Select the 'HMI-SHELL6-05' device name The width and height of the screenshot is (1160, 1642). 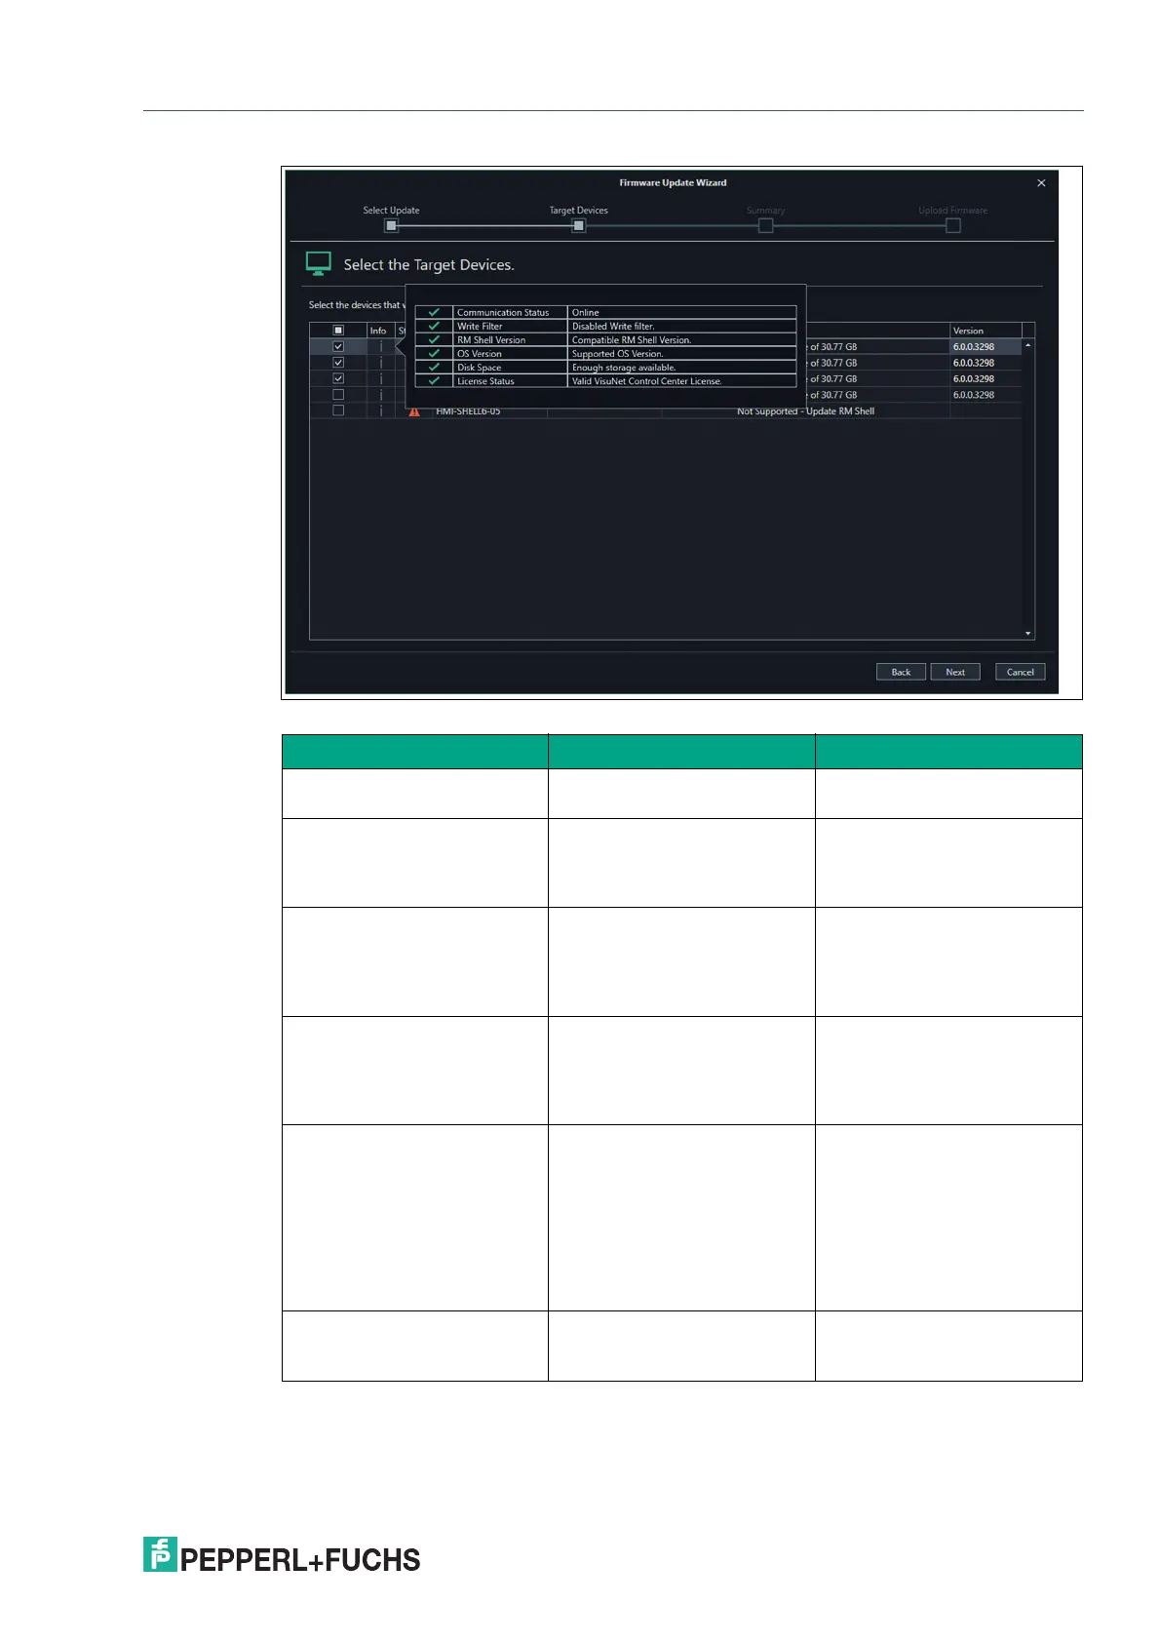click(468, 411)
